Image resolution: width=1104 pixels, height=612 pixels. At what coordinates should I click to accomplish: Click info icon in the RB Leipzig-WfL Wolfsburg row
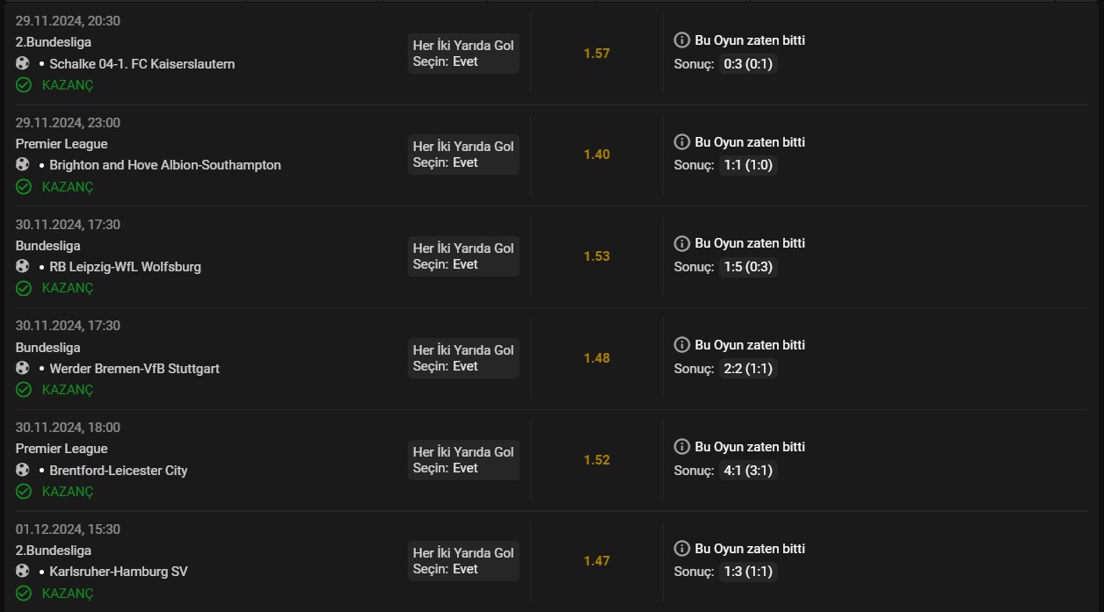682,243
